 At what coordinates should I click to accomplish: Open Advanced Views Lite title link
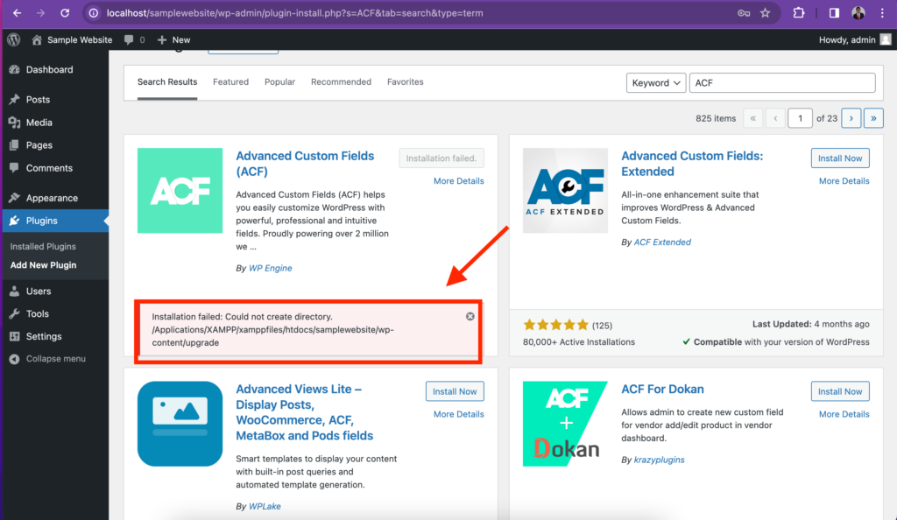(x=304, y=412)
